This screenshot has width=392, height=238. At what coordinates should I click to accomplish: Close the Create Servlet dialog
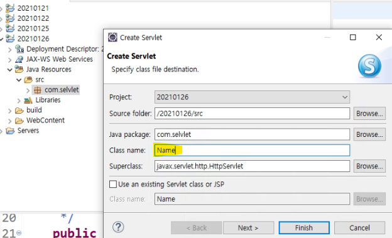(x=379, y=38)
